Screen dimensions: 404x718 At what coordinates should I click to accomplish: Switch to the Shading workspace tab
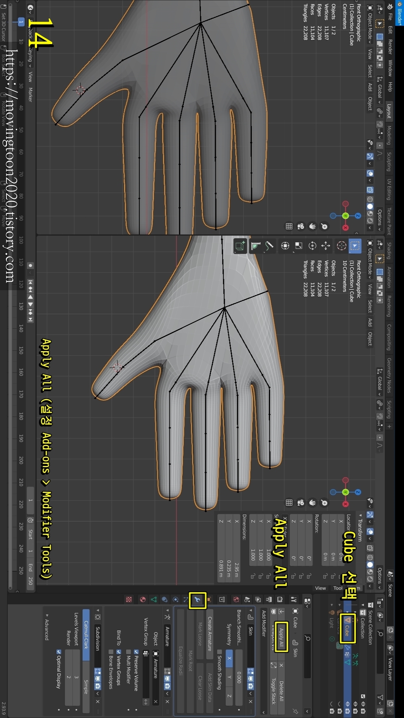click(389, 251)
